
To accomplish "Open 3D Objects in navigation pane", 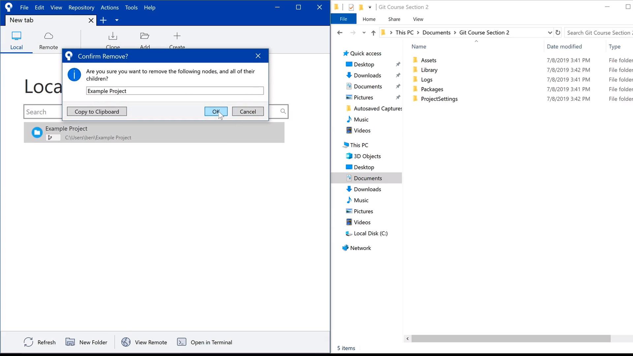I will coord(367,156).
